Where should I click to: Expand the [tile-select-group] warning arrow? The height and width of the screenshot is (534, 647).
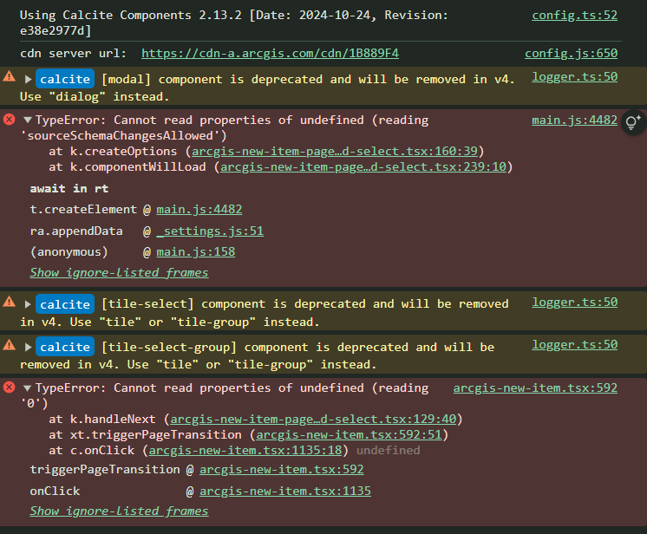click(x=28, y=348)
